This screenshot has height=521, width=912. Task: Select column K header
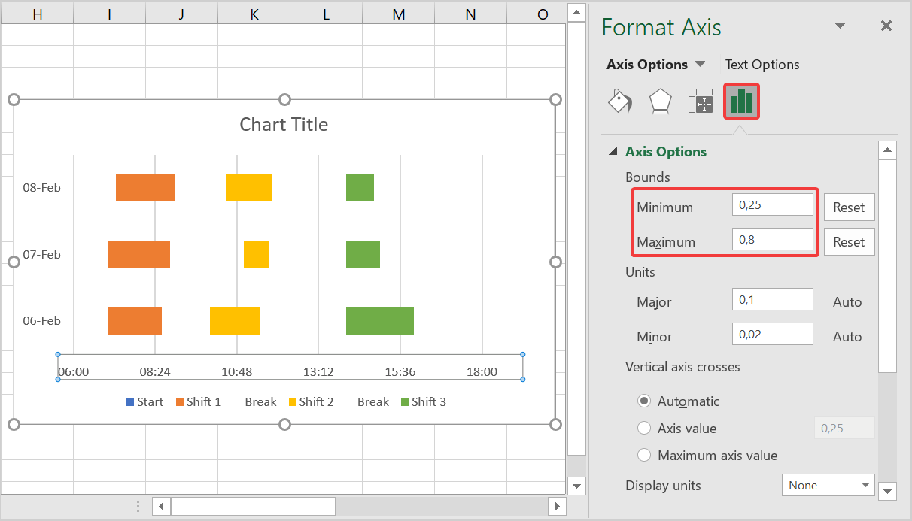254,14
